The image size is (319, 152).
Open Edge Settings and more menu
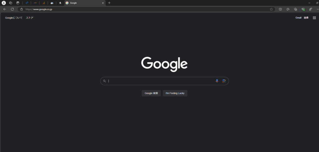point(317,9)
